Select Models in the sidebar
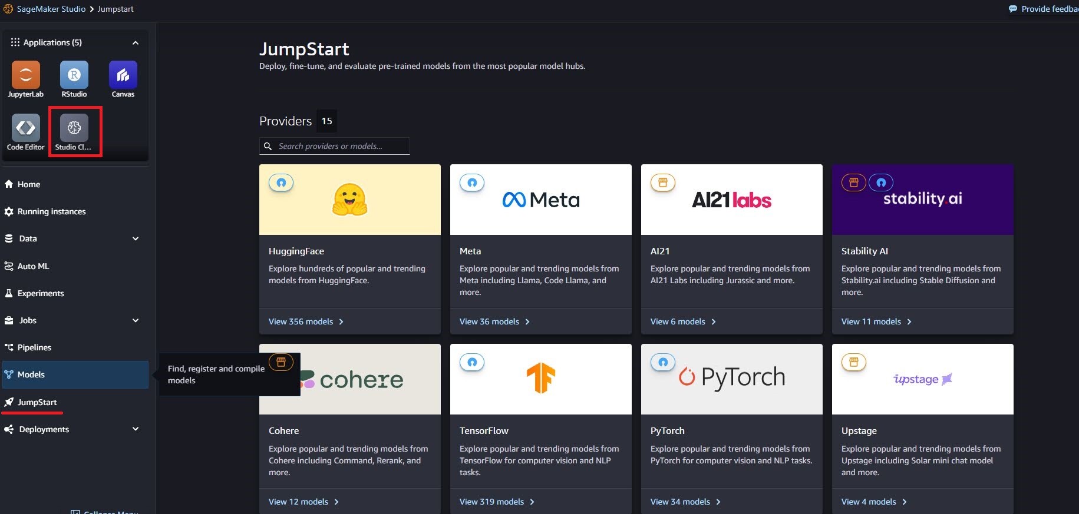 click(31, 374)
